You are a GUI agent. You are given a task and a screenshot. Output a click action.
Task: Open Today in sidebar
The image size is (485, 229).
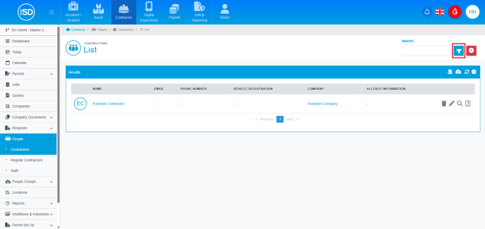[x=28, y=52]
